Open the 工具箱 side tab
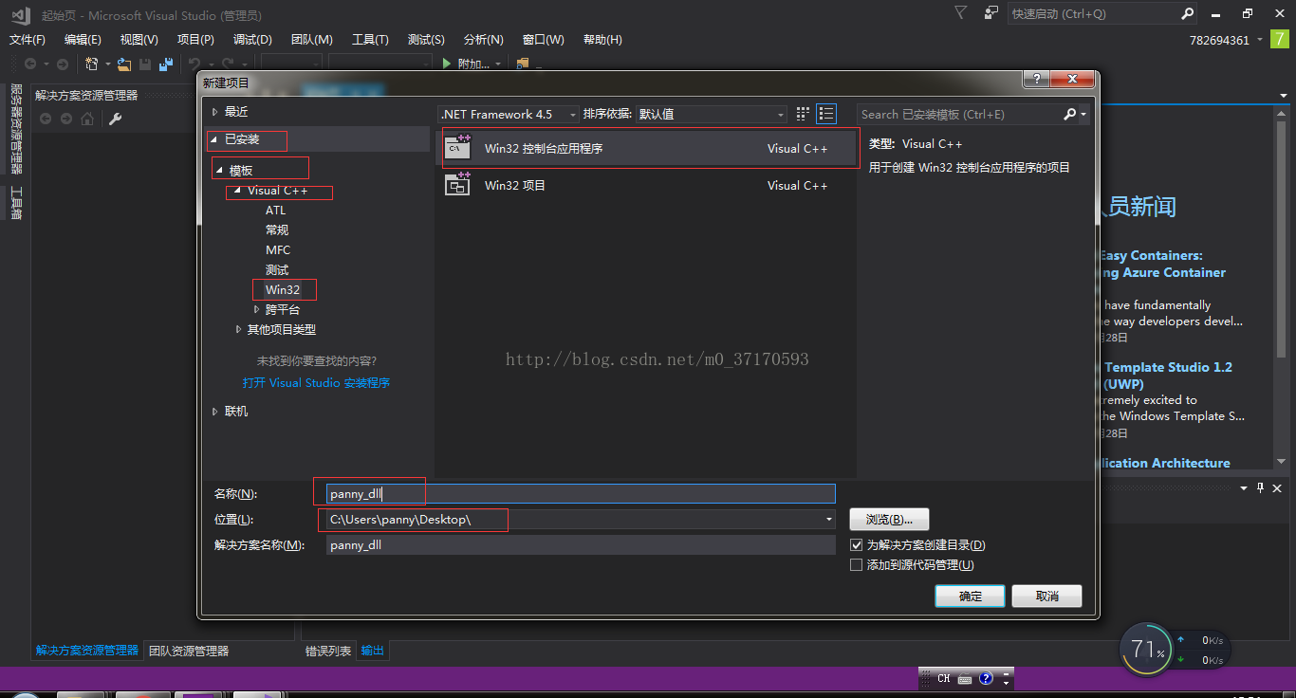The image size is (1296, 698). (15, 203)
